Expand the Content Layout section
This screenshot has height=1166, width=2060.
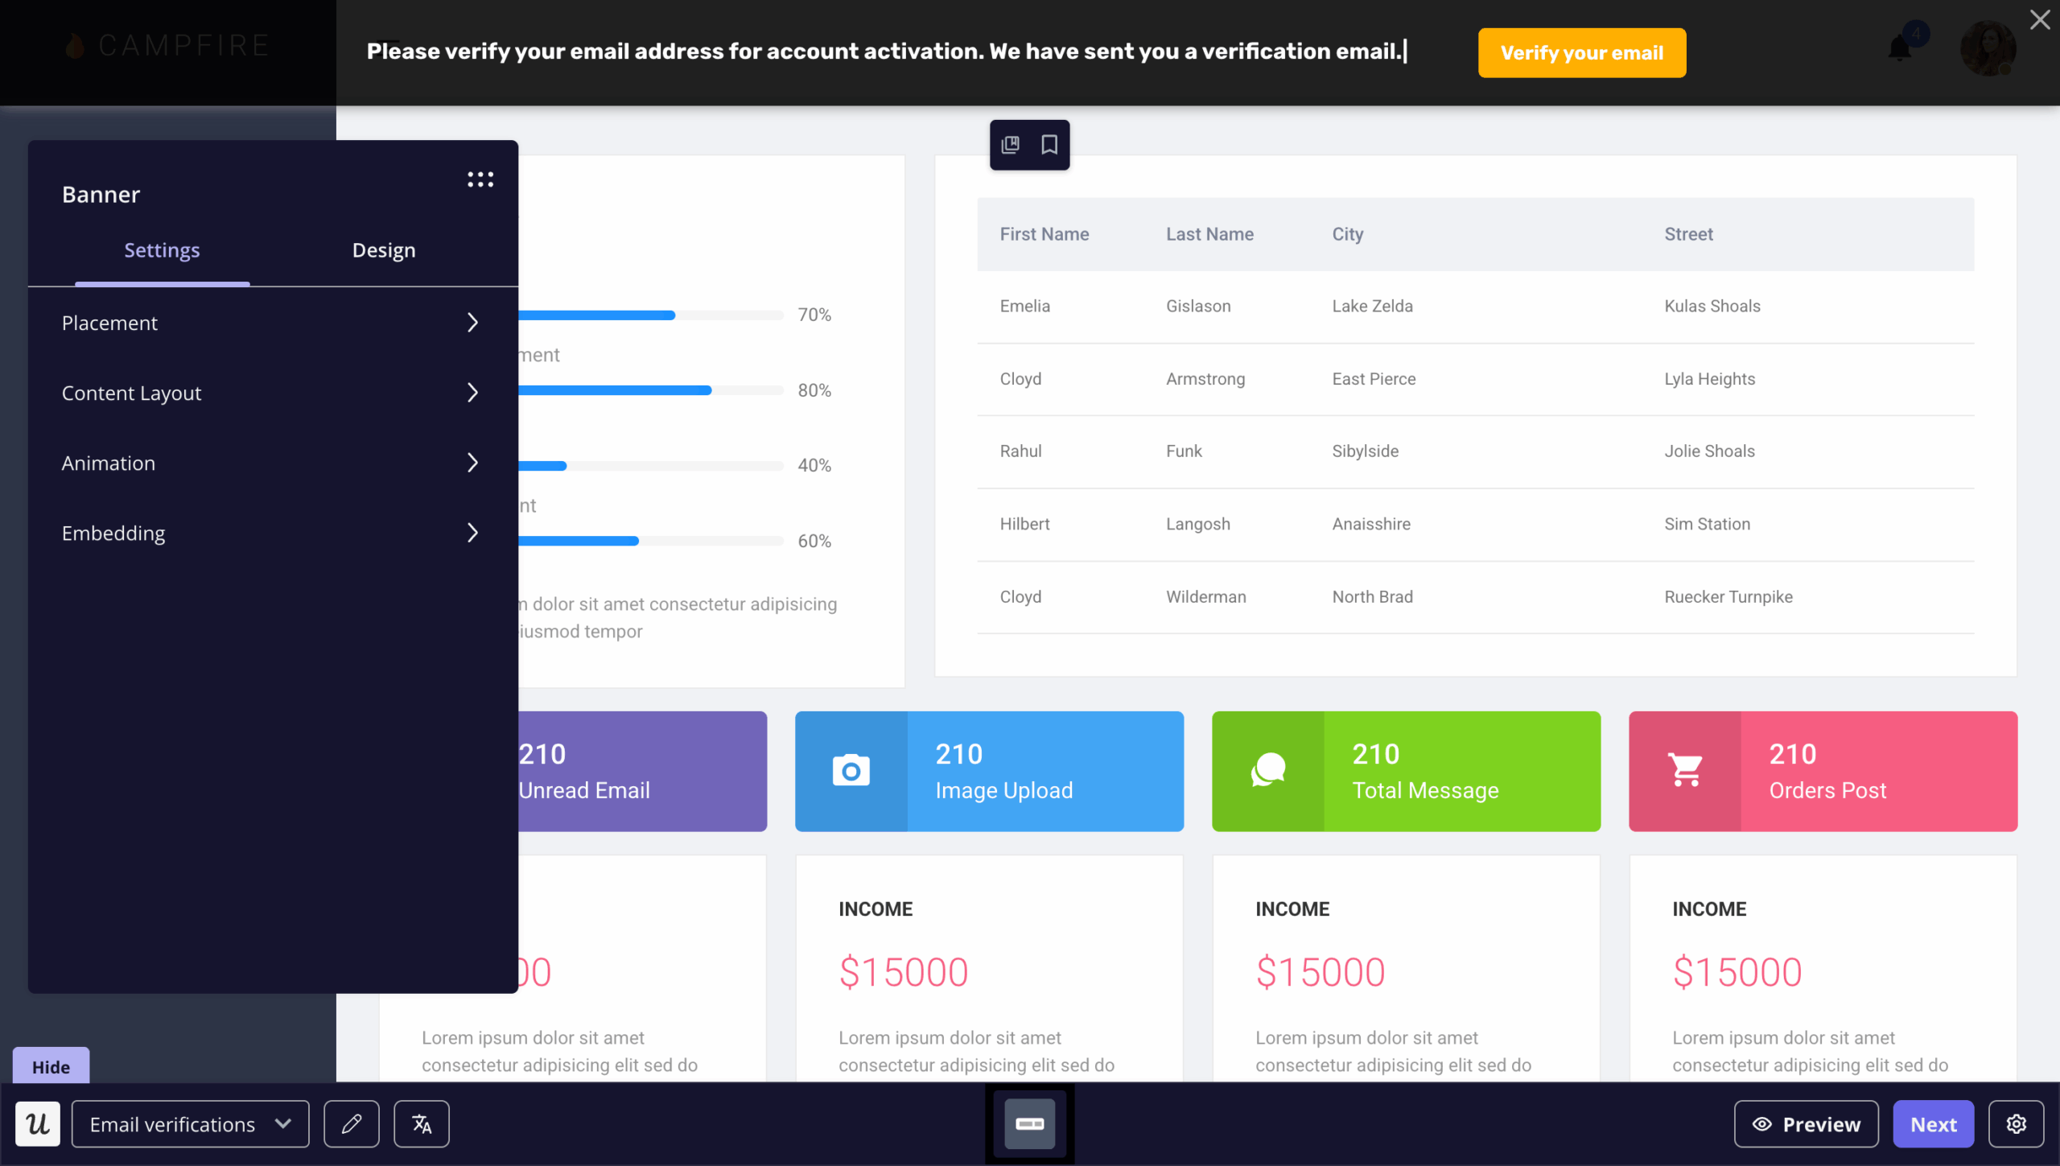[271, 393]
